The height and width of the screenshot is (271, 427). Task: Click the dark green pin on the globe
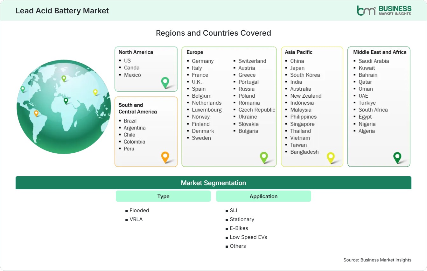pos(66,101)
